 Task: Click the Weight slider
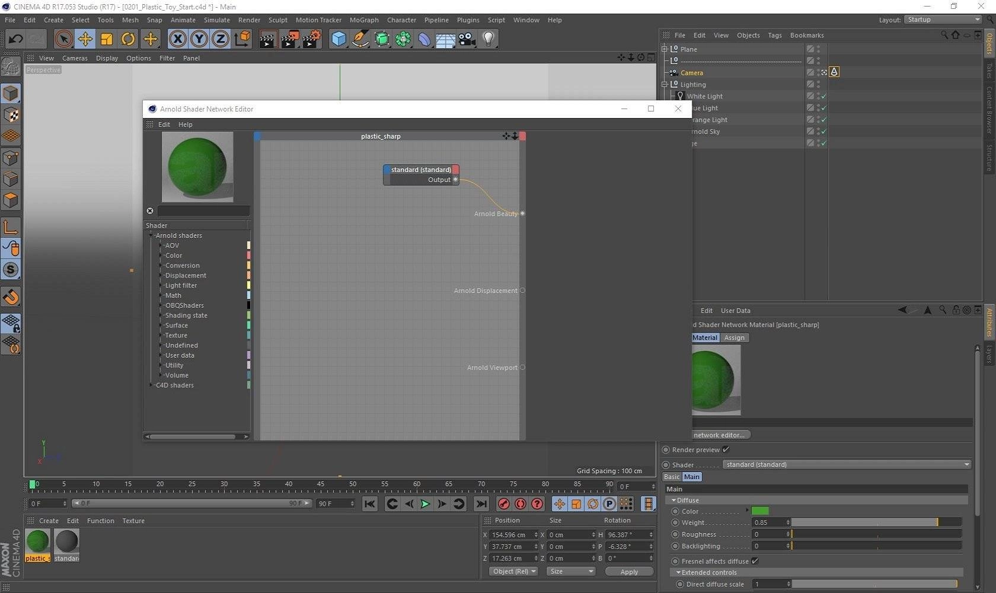tap(876, 522)
